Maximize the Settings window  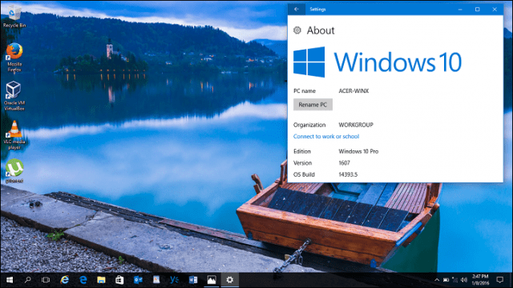(x=478, y=9)
